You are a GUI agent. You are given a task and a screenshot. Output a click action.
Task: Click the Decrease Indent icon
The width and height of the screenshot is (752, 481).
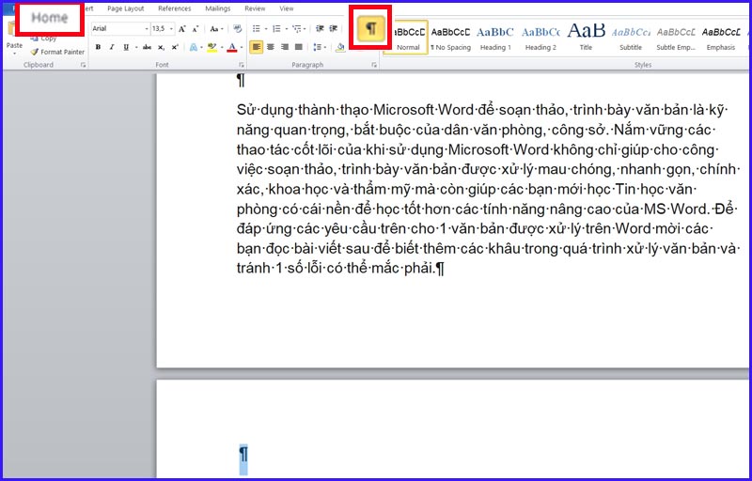point(320,29)
